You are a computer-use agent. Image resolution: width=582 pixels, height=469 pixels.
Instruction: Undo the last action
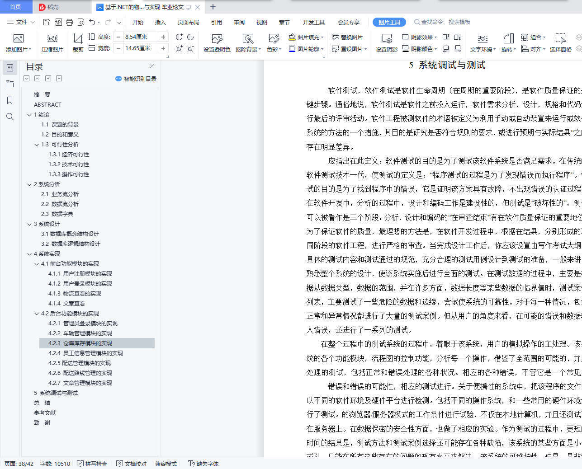(92, 22)
